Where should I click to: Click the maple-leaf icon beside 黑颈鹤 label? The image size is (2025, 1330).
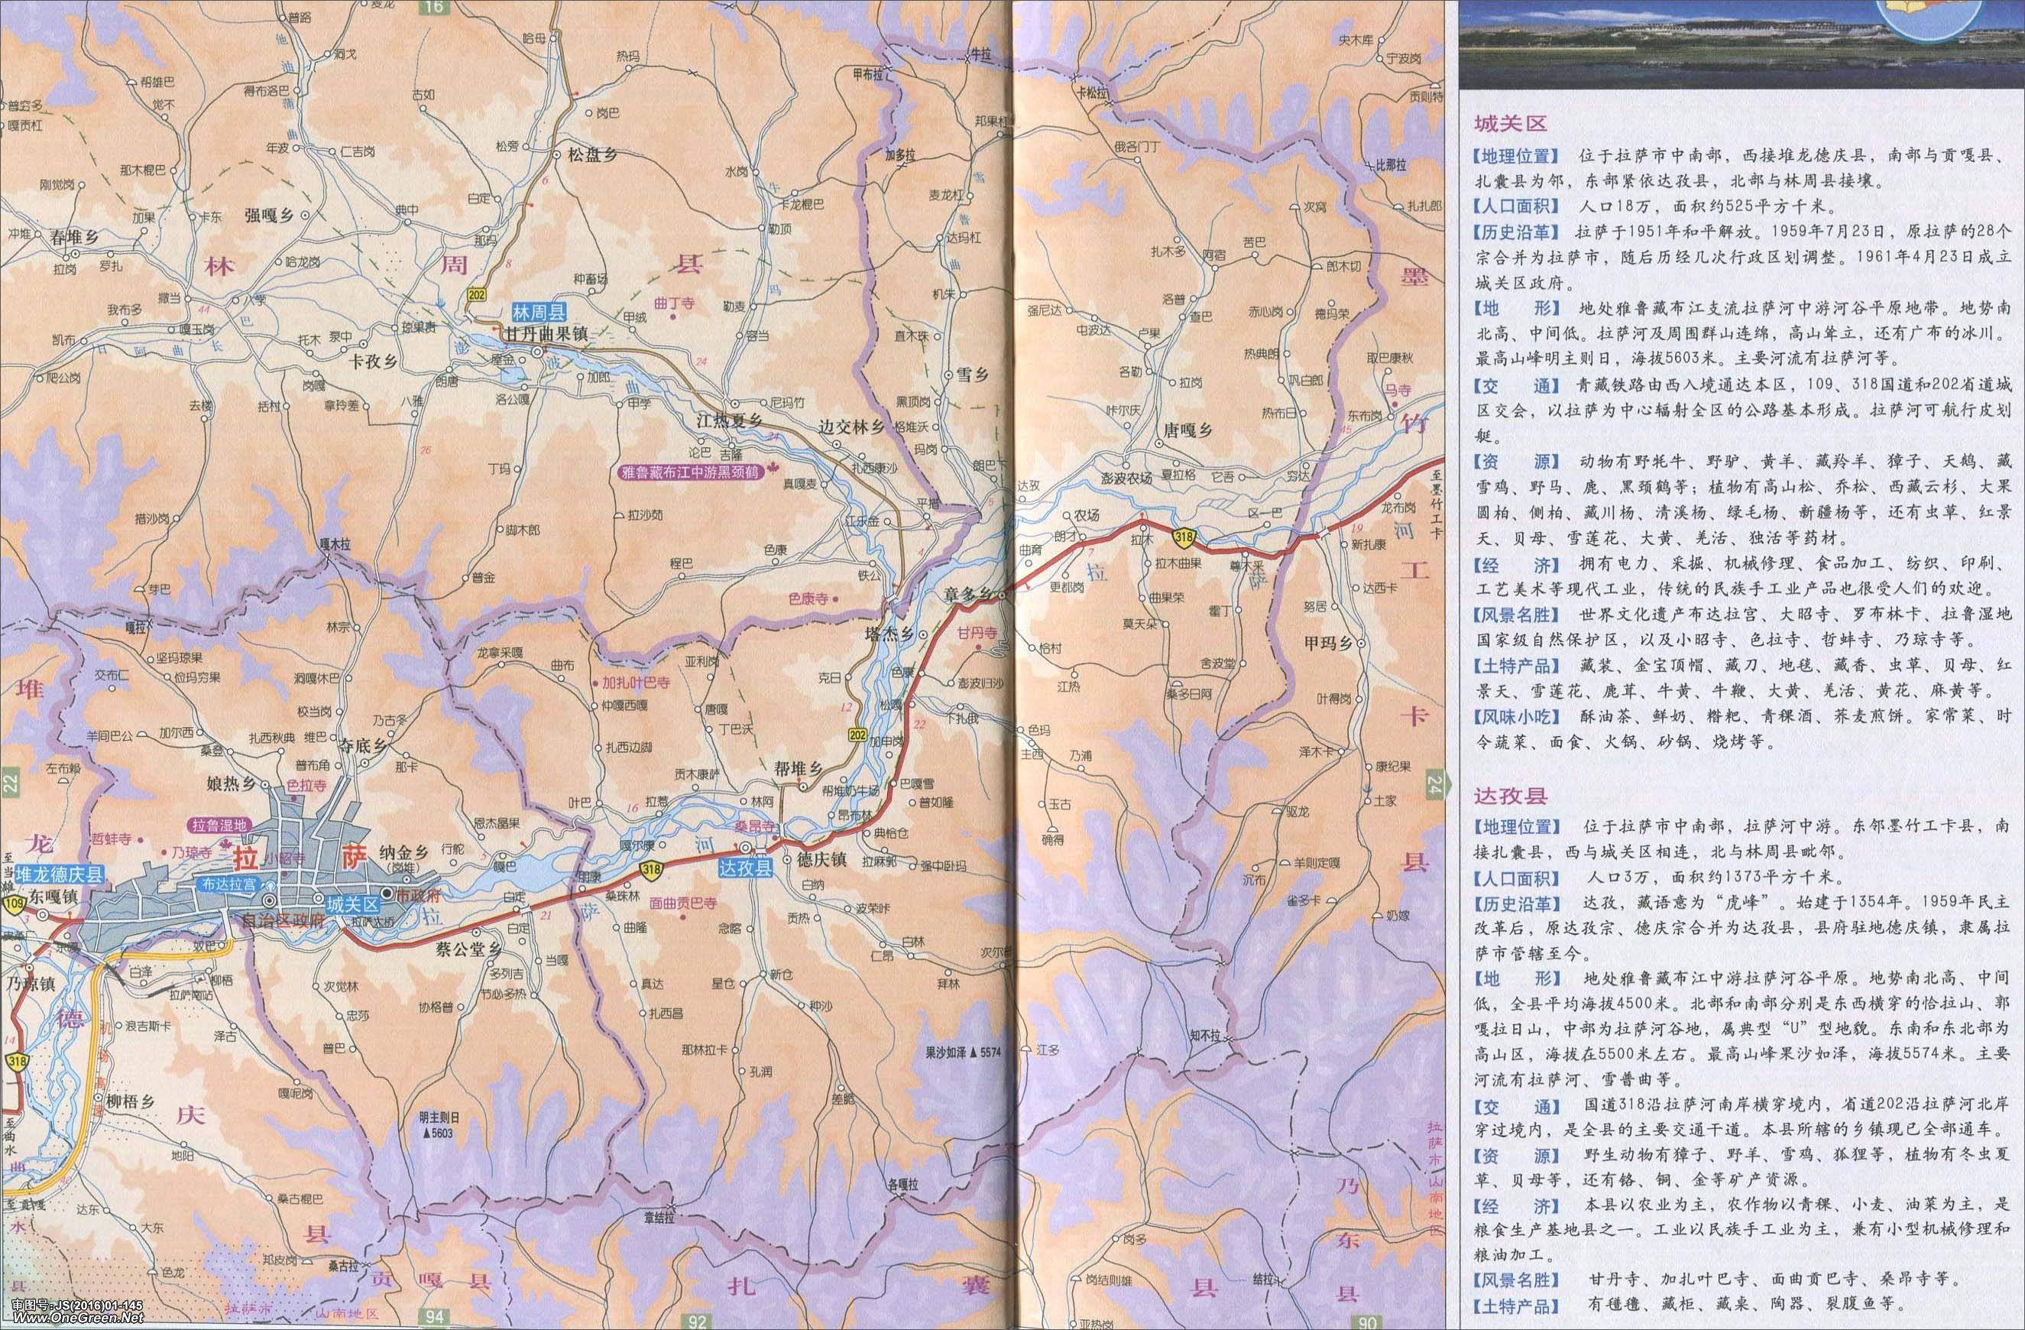coord(774,469)
